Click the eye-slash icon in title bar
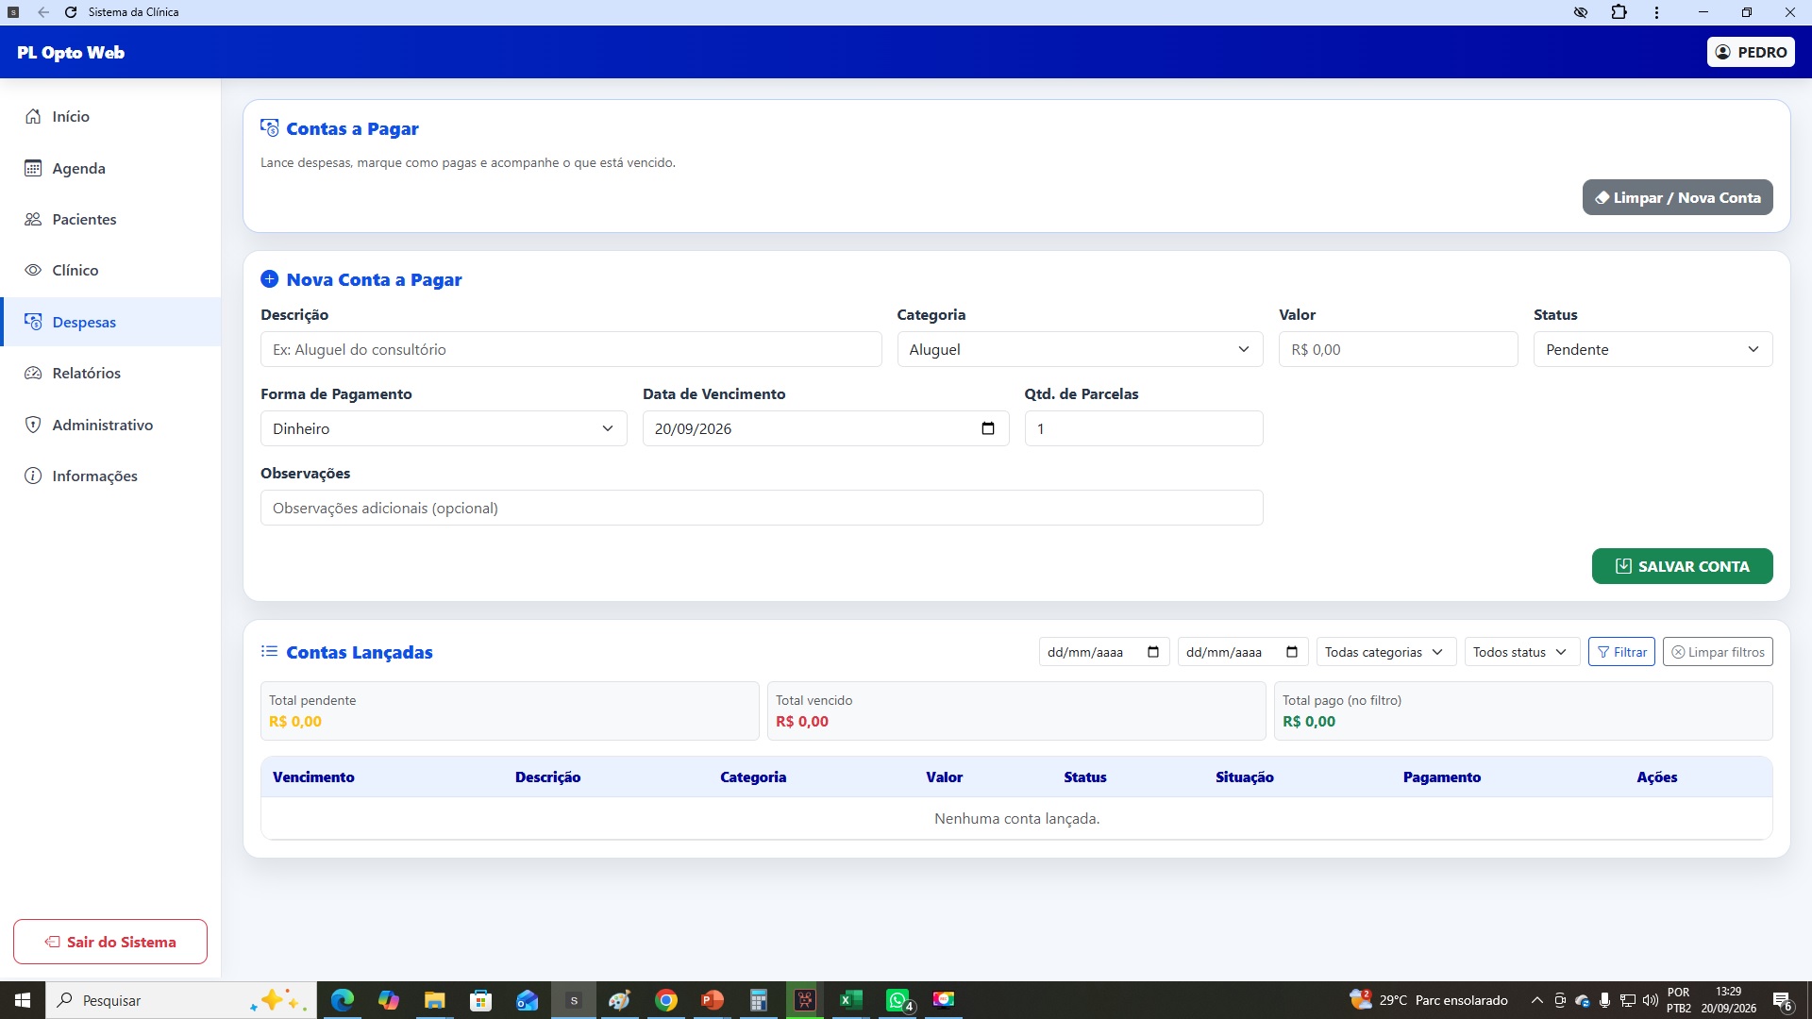1812x1019 pixels. [1581, 12]
